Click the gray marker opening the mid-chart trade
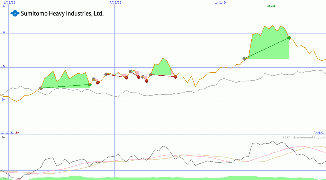This screenshot has width=326, height=180. click(x=151, y=74)
